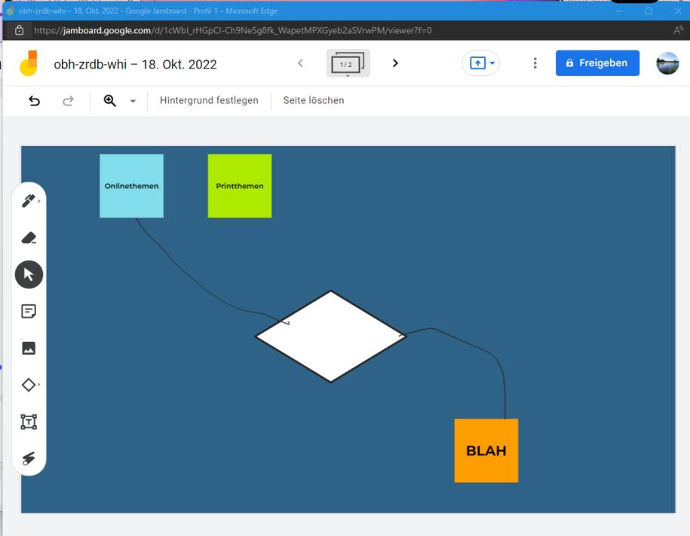
Task: Click Seite löschen to clear the page
Action: 312,100
